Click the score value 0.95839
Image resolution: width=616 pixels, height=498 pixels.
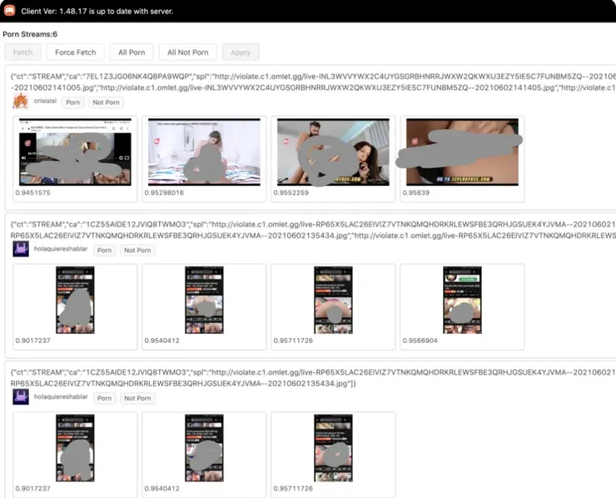(416, 192)
